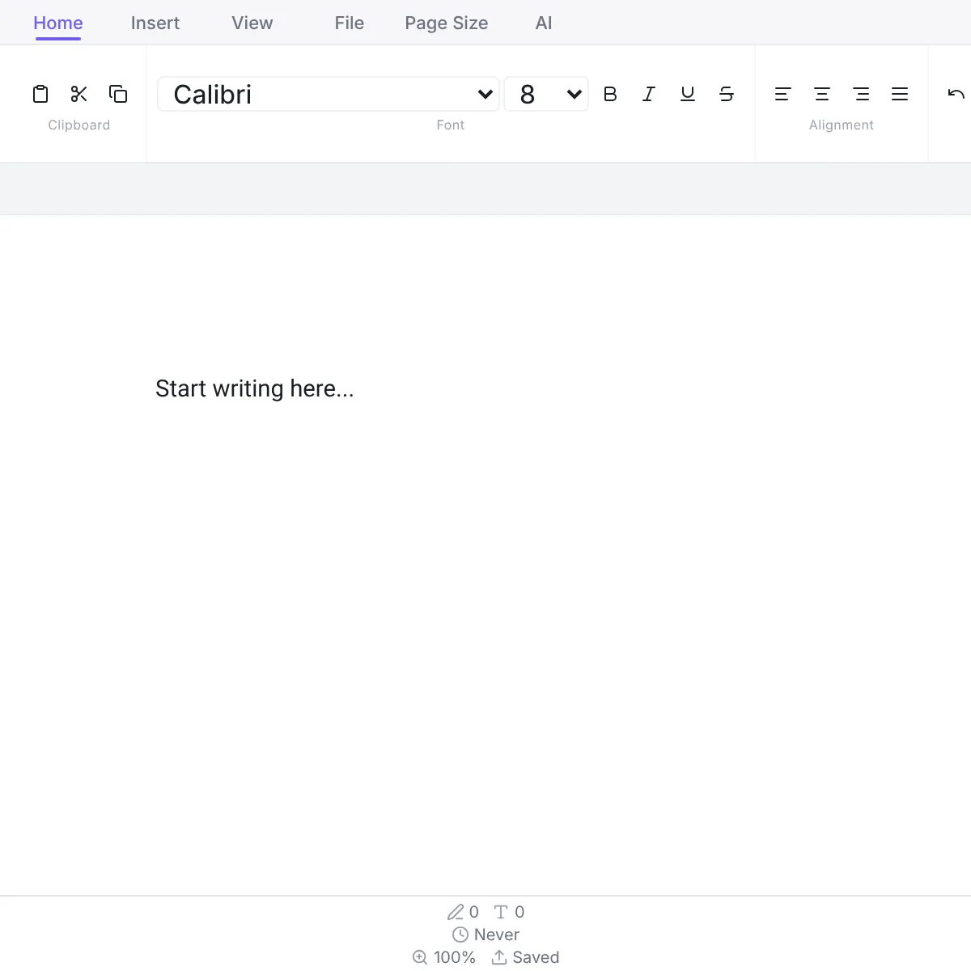Click the Undo arrow icon
This screenshot has height=971, width=971.
[956, 94]
